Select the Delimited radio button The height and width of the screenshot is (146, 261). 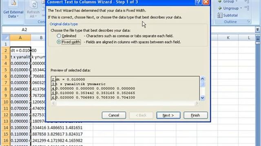click(x=59, y=36)
